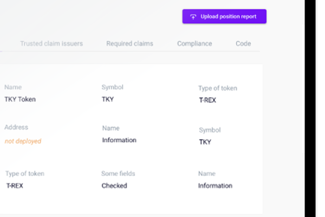Click the TKY Token name value
The height and width of the screenshot is (217, 325).
pos(20,99)
